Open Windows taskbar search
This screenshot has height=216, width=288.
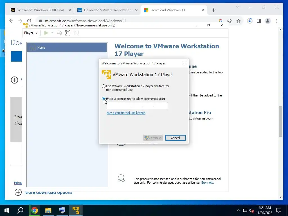tap(20, 210)
